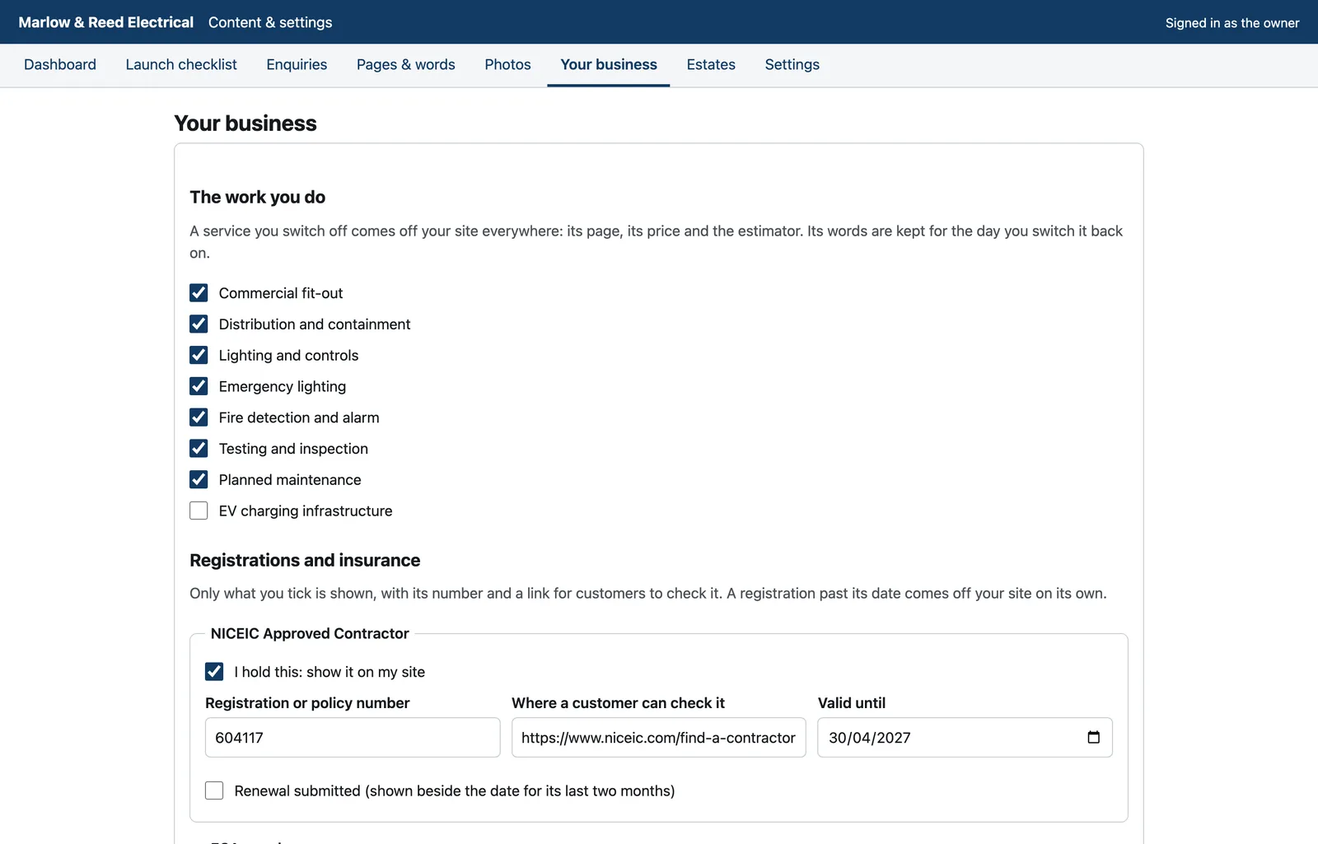
Task: Tick the Renewal submitted checkbox
Action: [214, 790]
